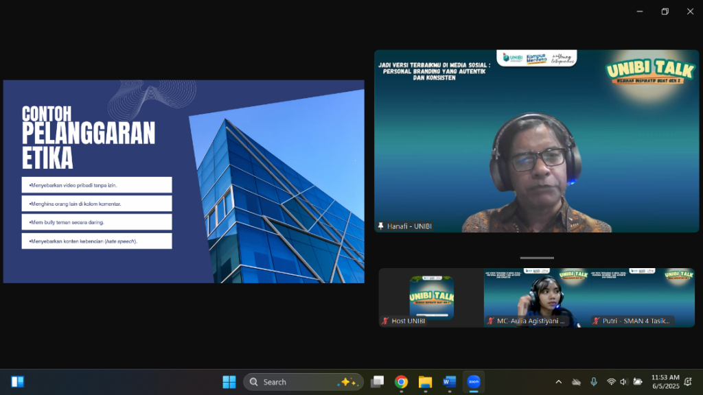This screenshot has height=395, width=703.
Task: Click "Menghina orang lain di kolom komentar" text
Action: coord(75,204)
